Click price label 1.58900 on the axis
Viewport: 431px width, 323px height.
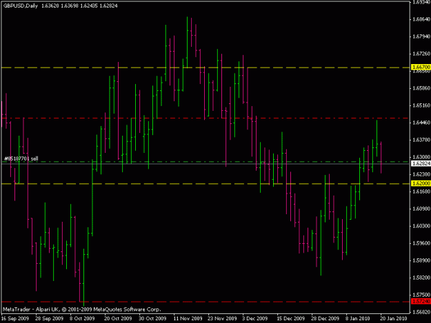(421, 260)
